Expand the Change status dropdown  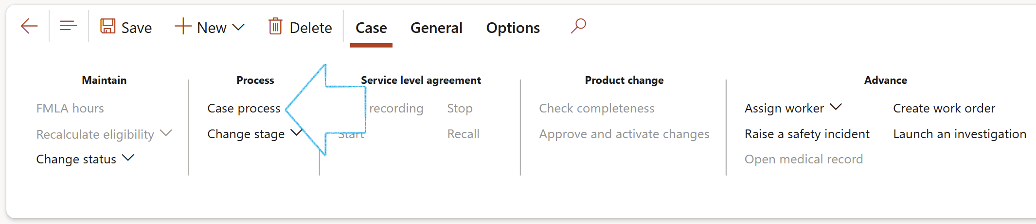point(128,158)
